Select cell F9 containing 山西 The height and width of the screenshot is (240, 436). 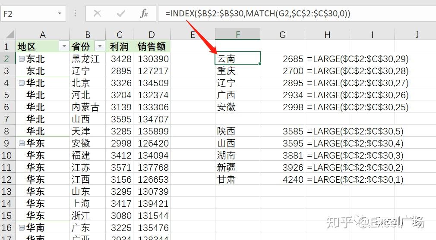click(237, 143)
